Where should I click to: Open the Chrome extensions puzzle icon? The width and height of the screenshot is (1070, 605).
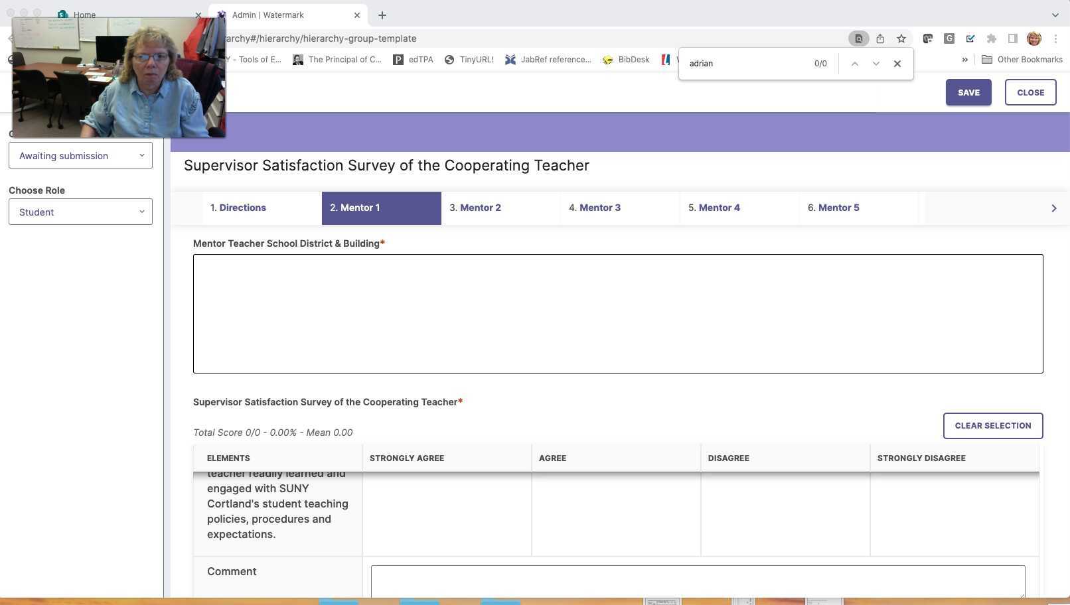pos(991,38)
